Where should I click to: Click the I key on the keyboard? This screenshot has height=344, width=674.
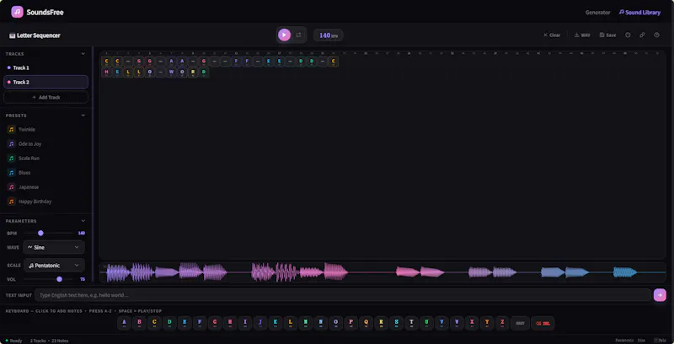point(245,323)
